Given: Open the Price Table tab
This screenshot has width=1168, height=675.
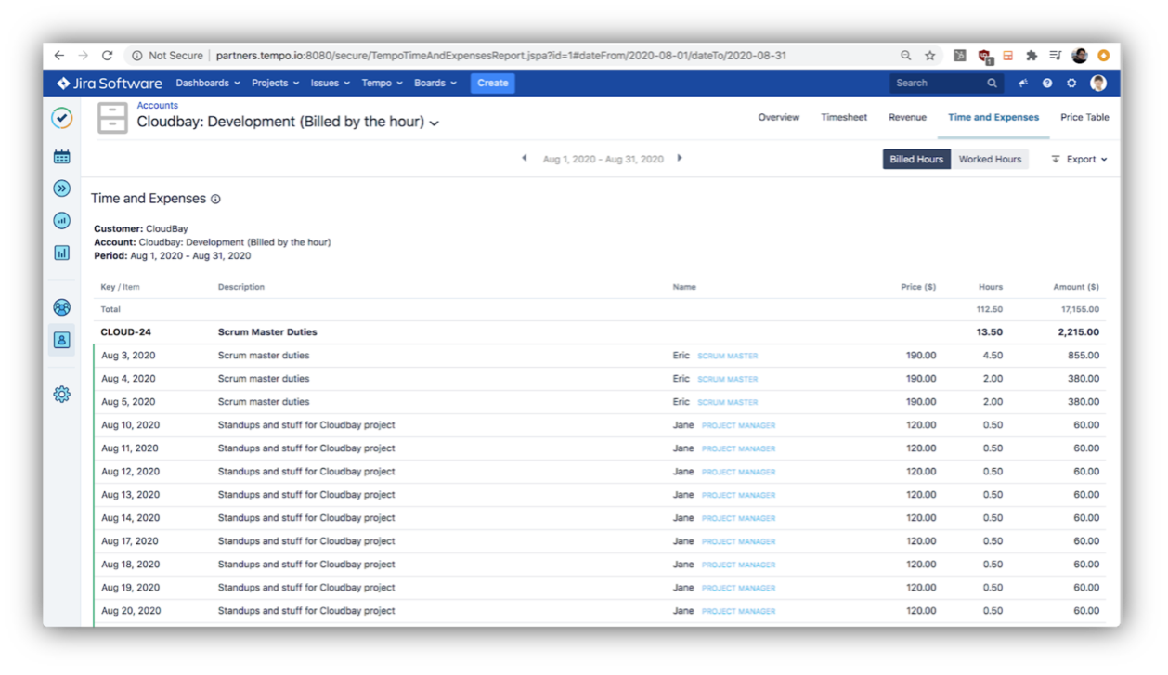Looking at the screenshot, I should point(1084,118).
